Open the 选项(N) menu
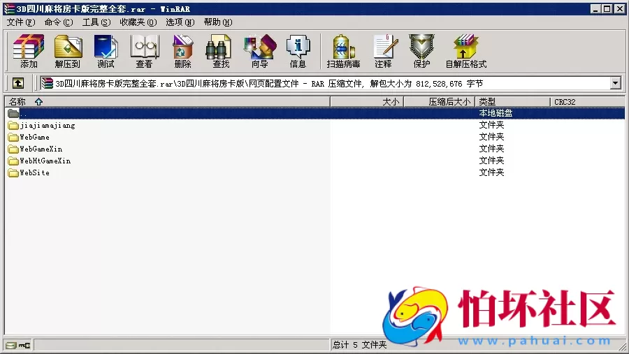Viewport: 629px width, 354px height. click(x=180, y=22)
